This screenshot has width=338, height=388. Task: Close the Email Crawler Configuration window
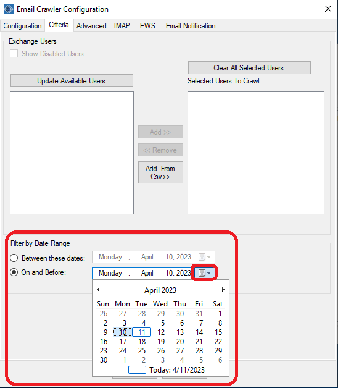(328, 9)
